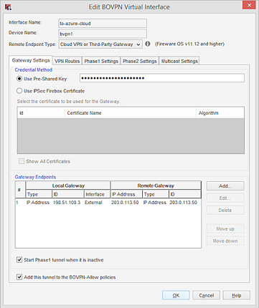
Task: Select the gateway endpoint row 198.51.100.3
Action: tap(108, 203)
